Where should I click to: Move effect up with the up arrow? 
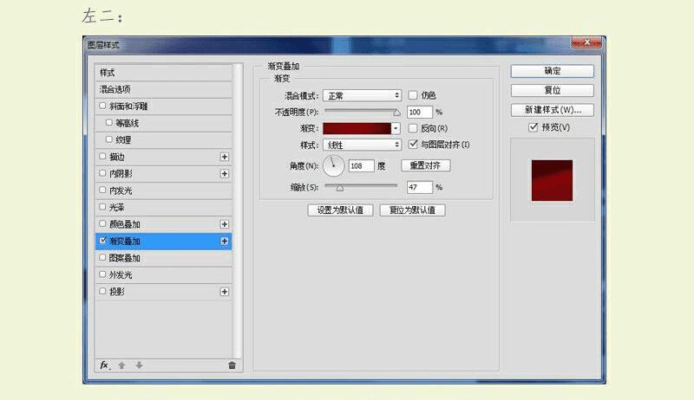coord(121,365)
